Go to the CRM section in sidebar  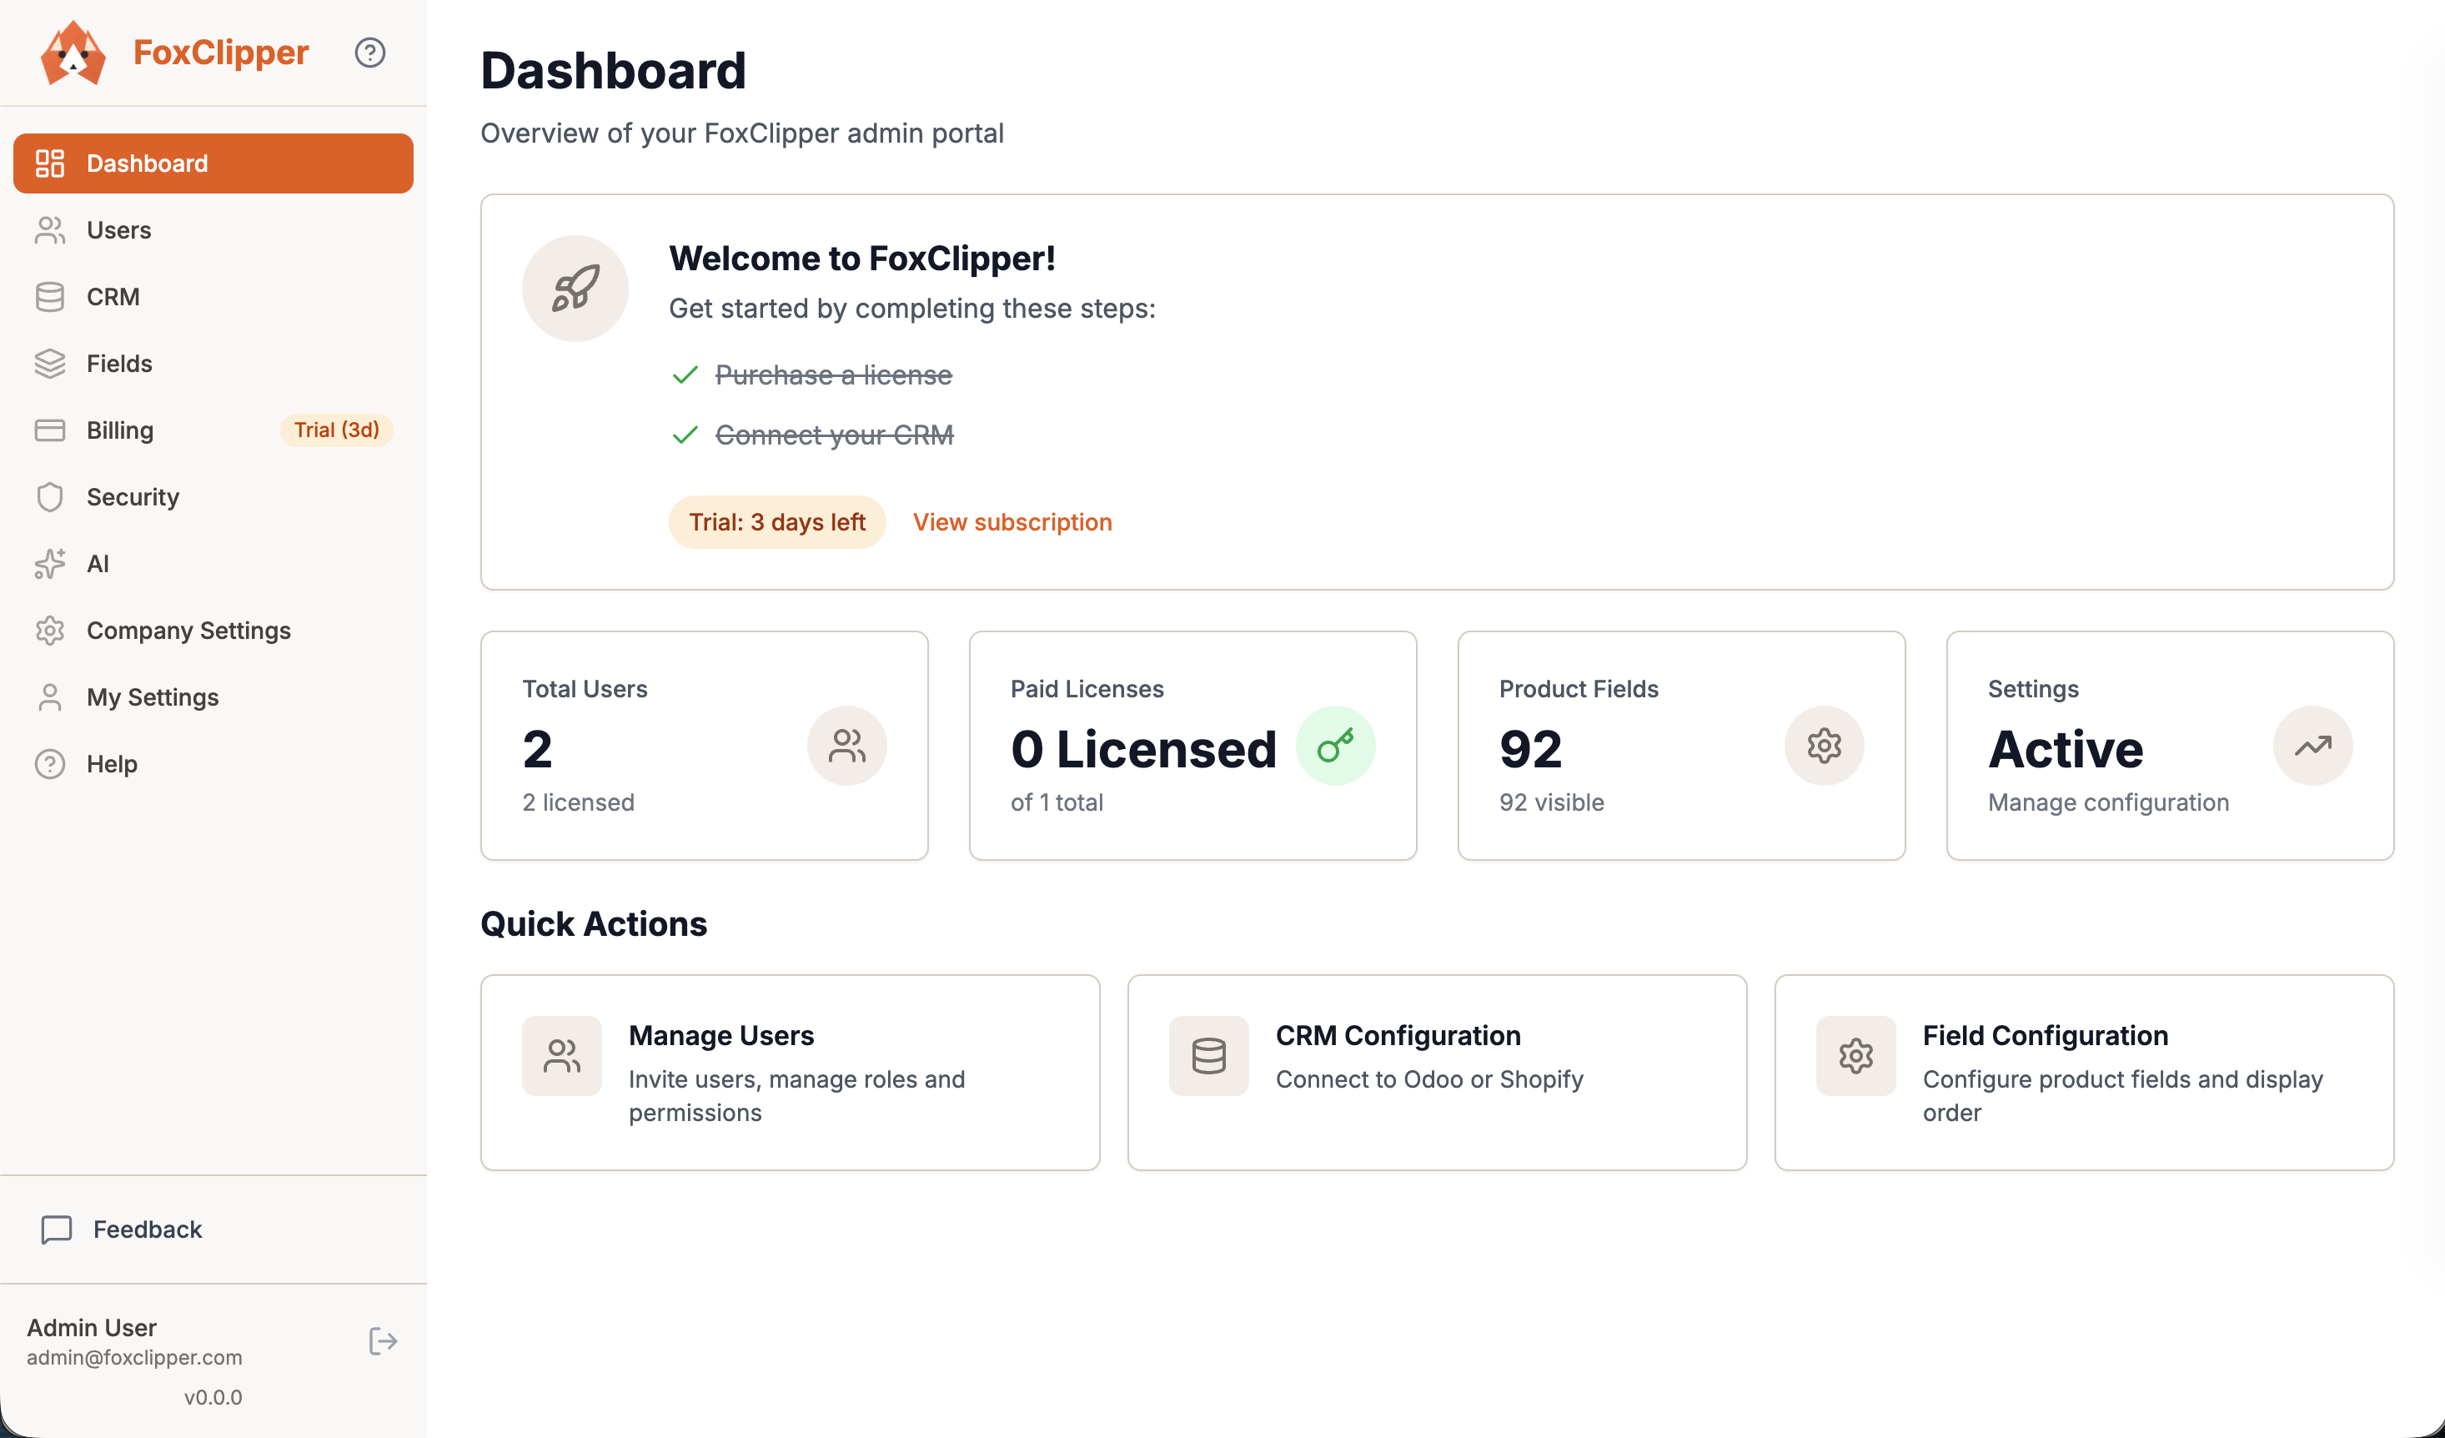(x=113, y=297)
